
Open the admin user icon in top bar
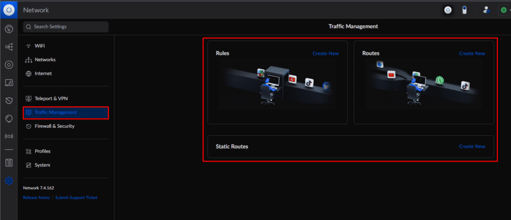[x=487, y=10]
